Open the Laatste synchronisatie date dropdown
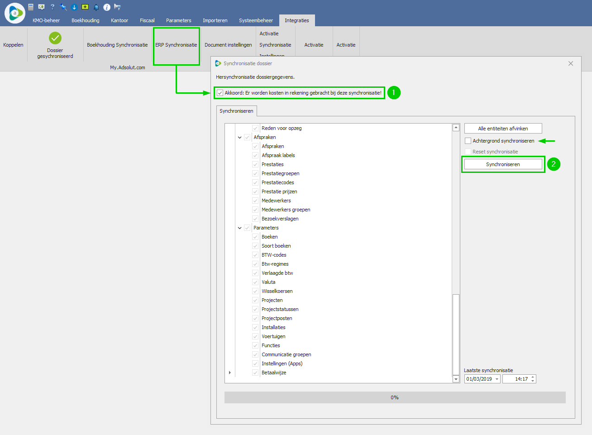 (x=497, y=379)
